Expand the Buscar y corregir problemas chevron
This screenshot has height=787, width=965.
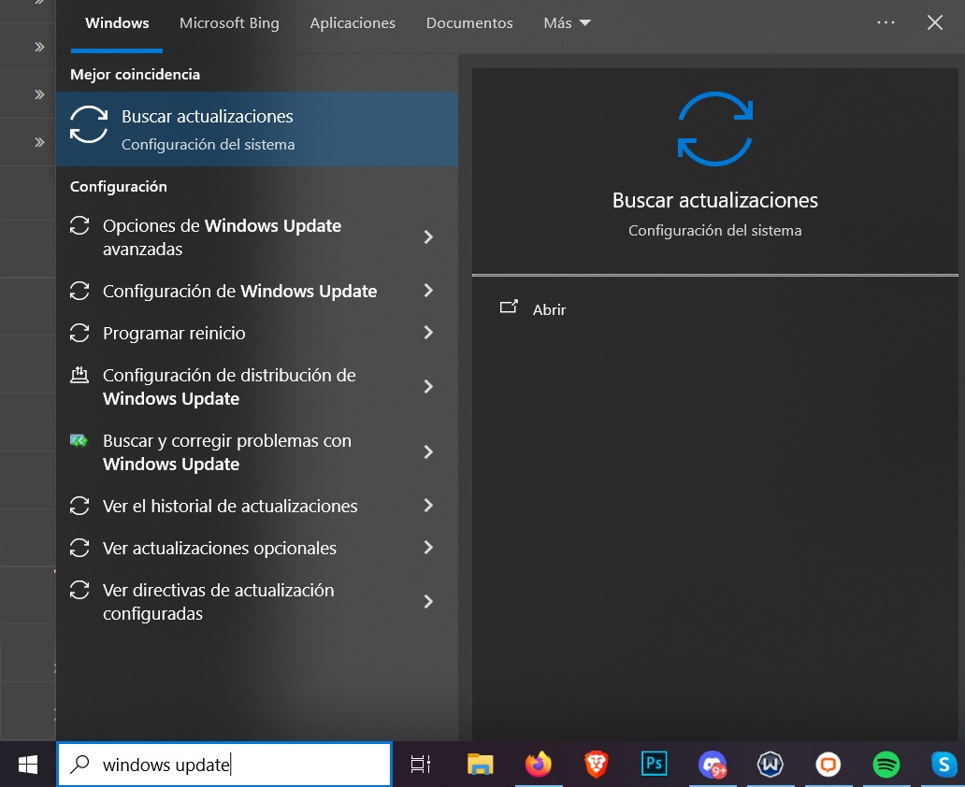pyautogui.click(x=428, y=452)
